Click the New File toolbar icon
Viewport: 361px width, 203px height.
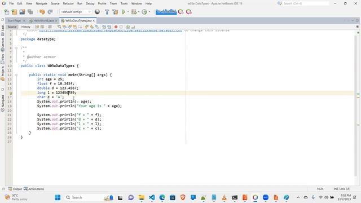(x=7, y=12)
